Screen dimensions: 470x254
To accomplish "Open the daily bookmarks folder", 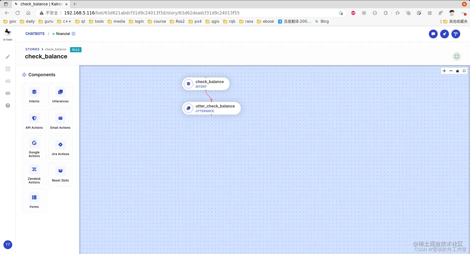I will [27, 21].
